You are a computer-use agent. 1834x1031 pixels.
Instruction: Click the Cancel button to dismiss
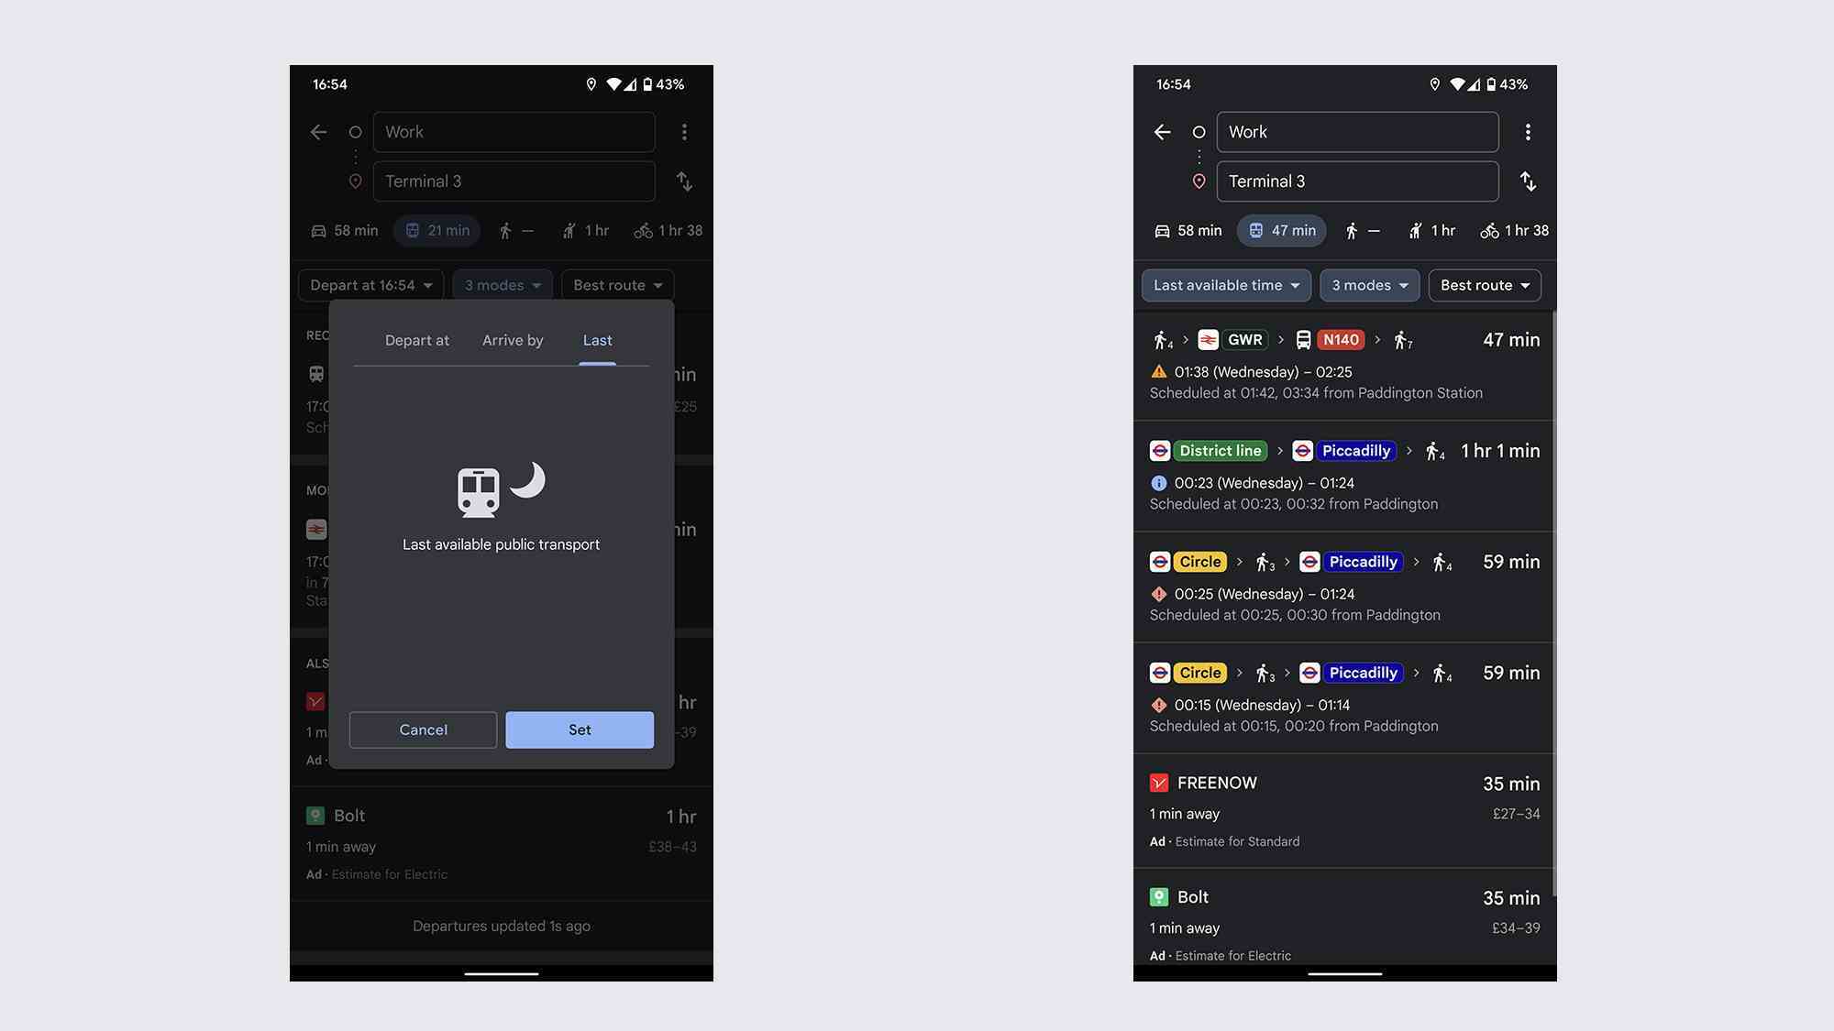tap(422, 730)
